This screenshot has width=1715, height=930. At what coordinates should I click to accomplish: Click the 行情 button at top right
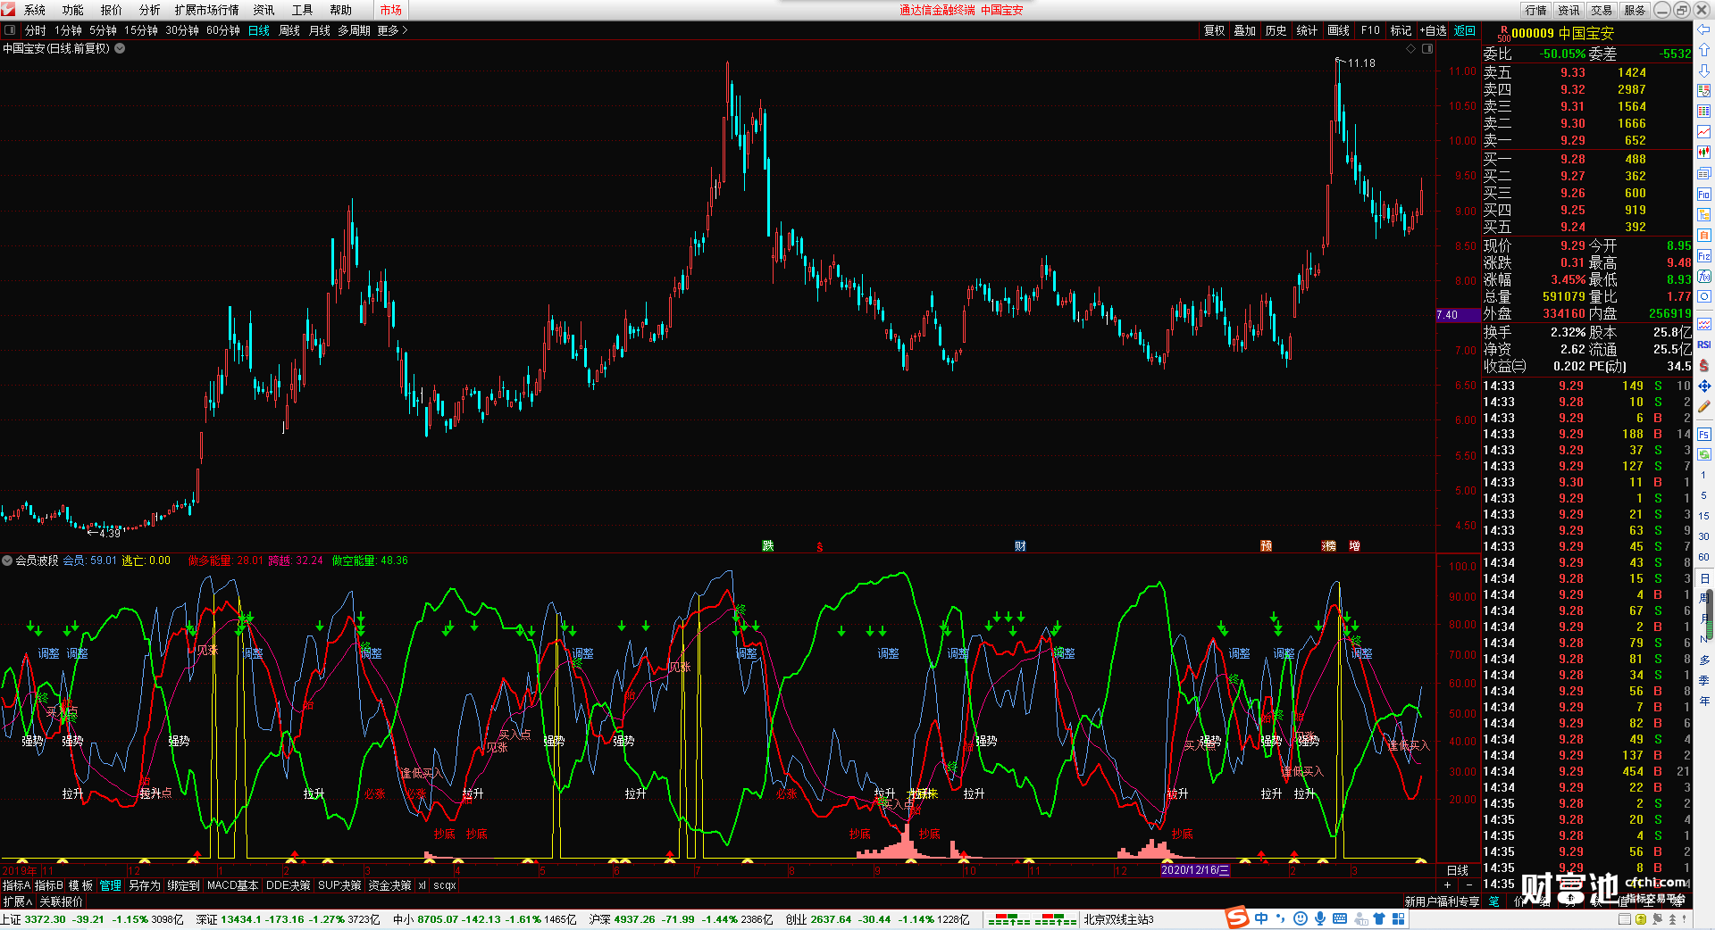tap(1536, 10)
